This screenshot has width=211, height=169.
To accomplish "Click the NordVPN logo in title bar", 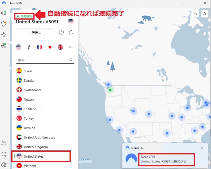I will (4, 3).
